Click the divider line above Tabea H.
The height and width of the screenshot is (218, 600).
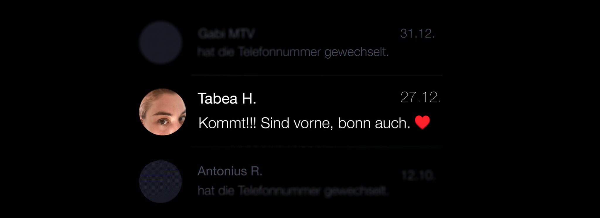click(x=316, y=75)
